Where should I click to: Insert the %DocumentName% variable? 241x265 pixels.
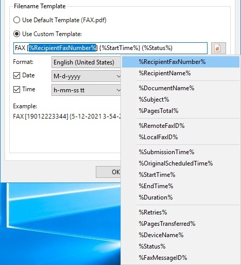tap(181, 88)
